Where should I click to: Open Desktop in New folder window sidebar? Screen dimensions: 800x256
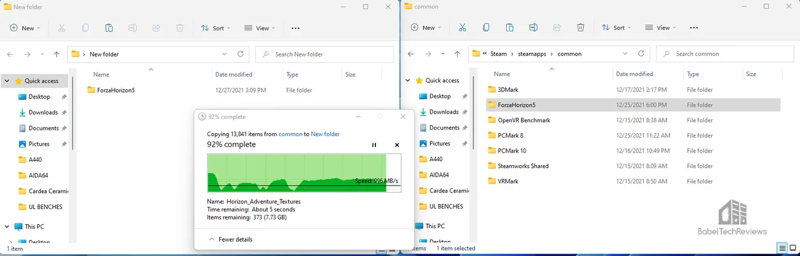pyautogui.click(x=34, y=97)
